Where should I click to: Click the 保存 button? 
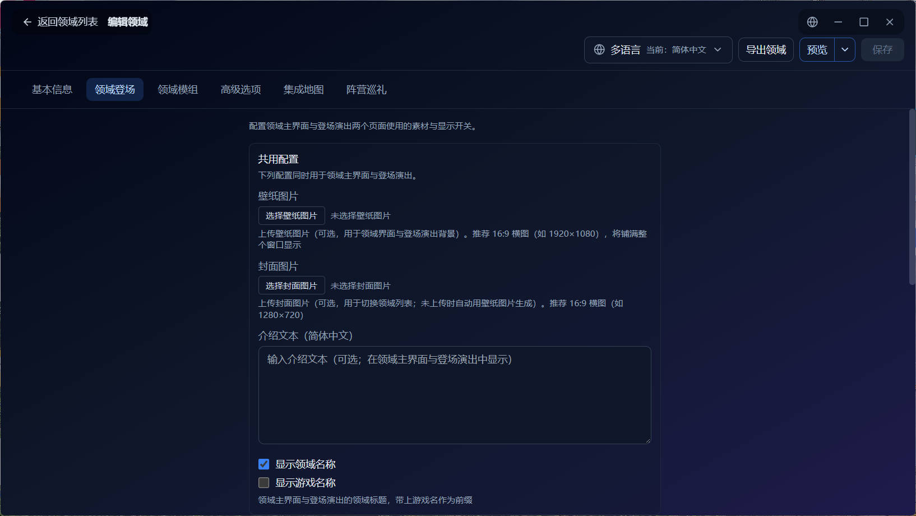tap(882, 50)
